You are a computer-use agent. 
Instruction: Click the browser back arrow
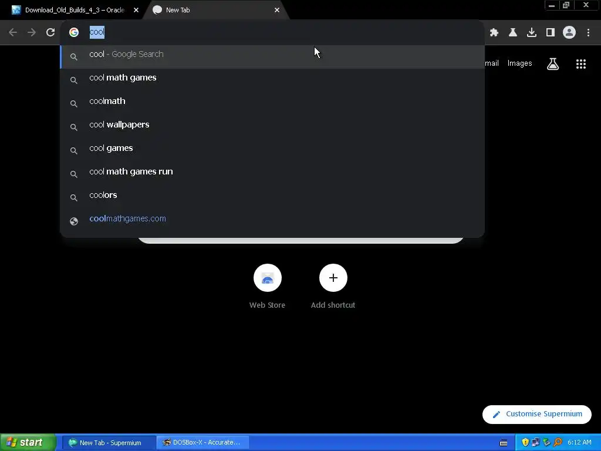click(13, 32)
